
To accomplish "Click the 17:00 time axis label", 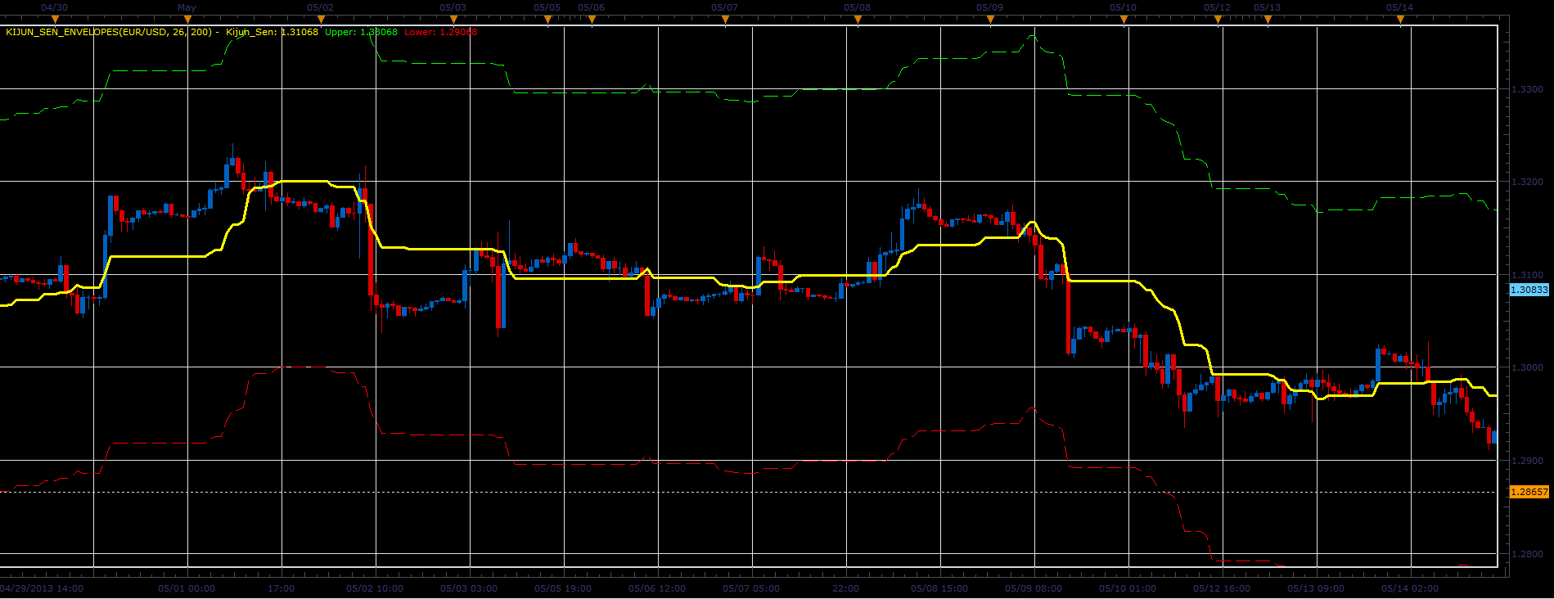I will (281, 588).
